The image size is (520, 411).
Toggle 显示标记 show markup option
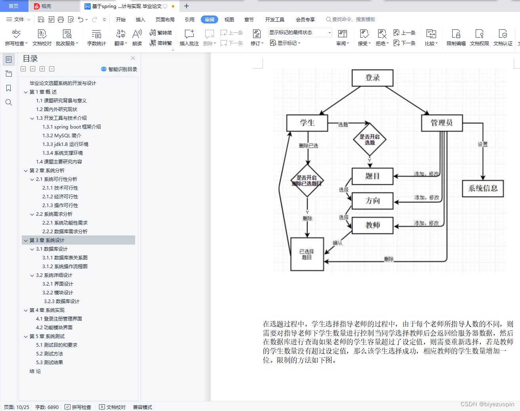click(285, 43)
